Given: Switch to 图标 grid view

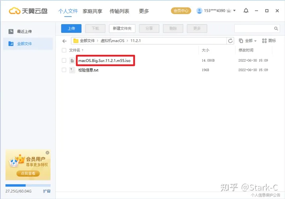Looking at the screenshot, I should [269, 41].
